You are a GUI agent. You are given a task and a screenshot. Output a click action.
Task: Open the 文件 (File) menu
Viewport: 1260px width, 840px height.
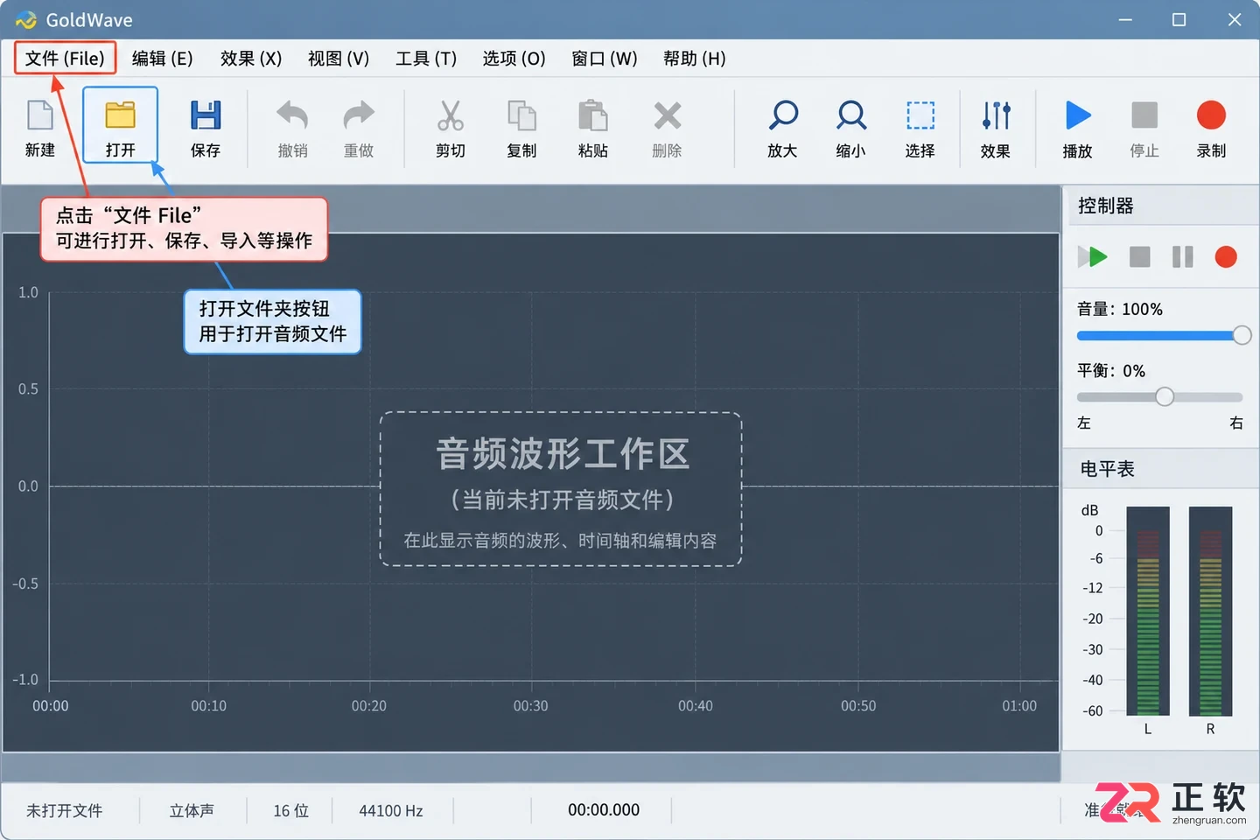coord(65,59)
